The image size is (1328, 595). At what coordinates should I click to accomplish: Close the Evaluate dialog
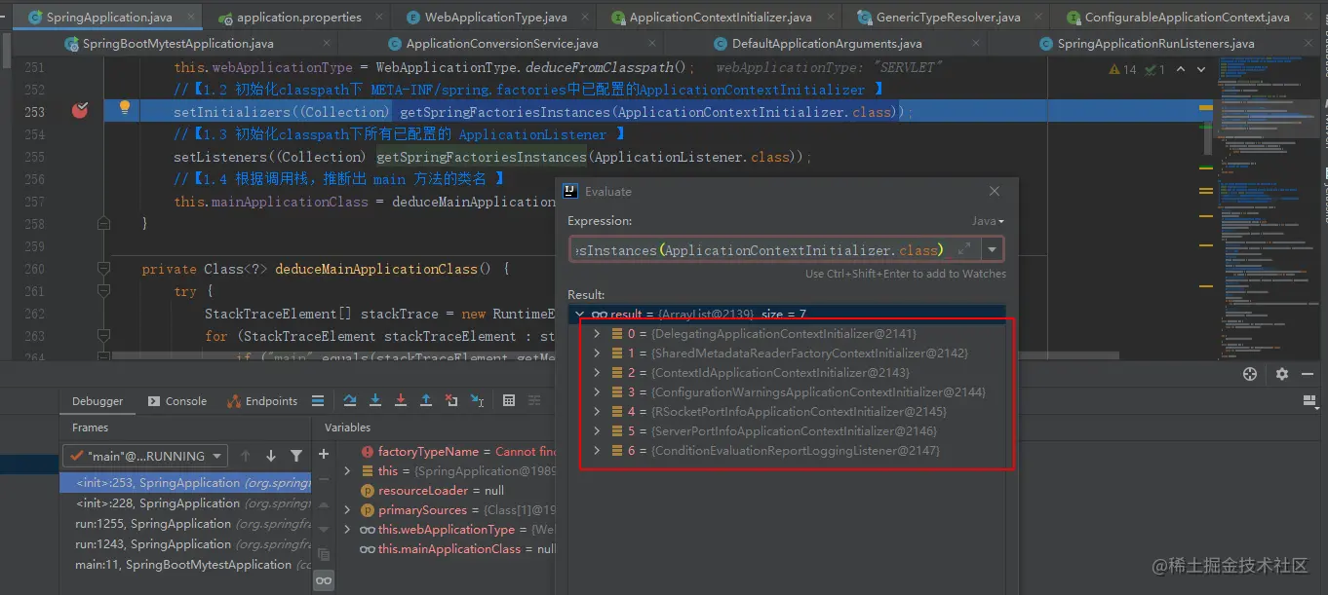pyautogui.click(x=994, y=191)
